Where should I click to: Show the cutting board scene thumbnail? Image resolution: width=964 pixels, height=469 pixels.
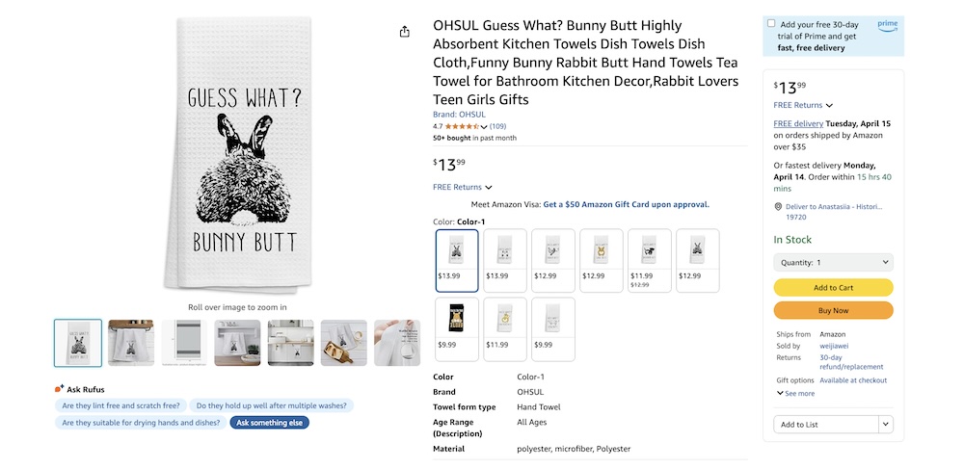tap(343, 343)
